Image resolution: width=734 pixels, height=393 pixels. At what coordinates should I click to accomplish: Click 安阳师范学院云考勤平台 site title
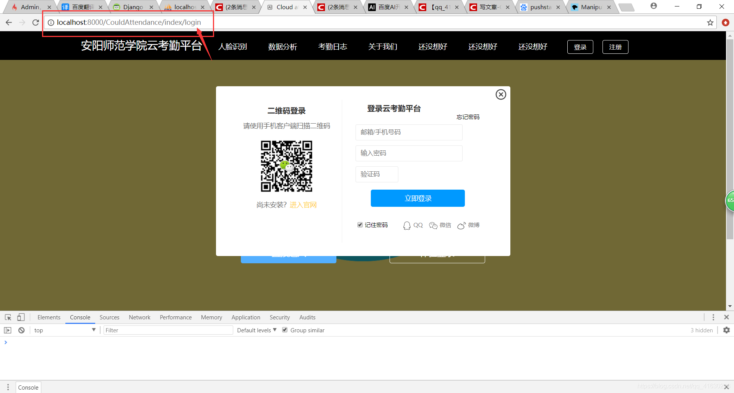tap(141, 46)
